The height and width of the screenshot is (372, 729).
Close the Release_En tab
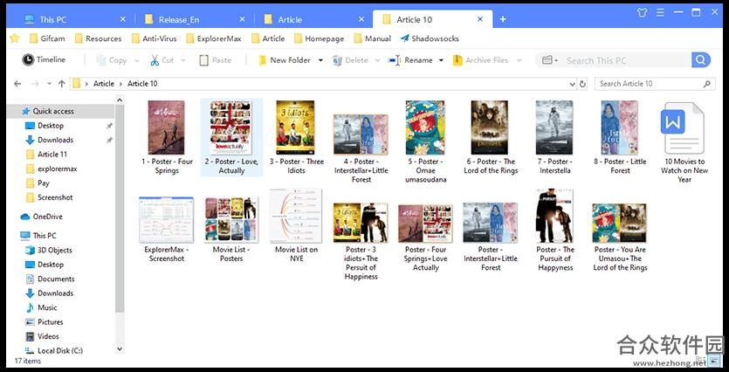[x=242, y=19]
